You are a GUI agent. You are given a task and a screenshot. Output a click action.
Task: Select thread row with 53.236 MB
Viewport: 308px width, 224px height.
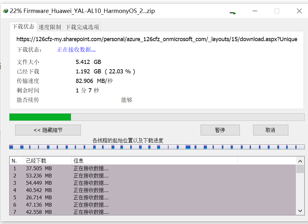[153, 176]
